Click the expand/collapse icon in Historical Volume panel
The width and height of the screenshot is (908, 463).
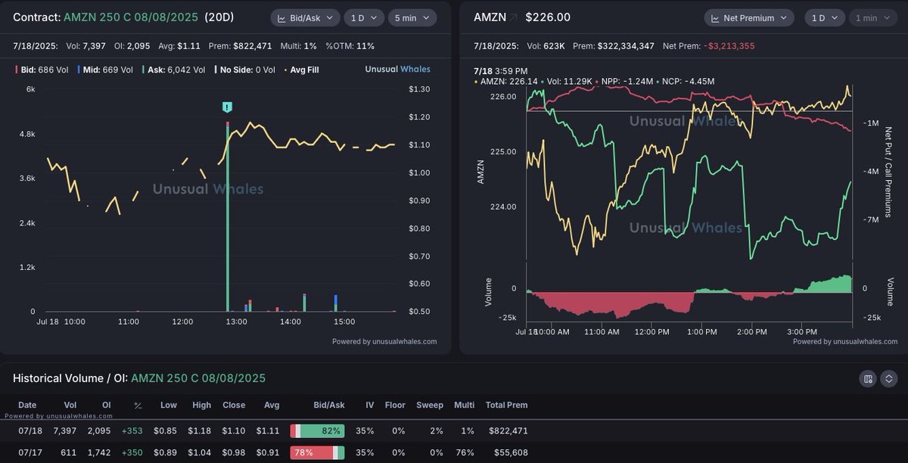[889, 378]
